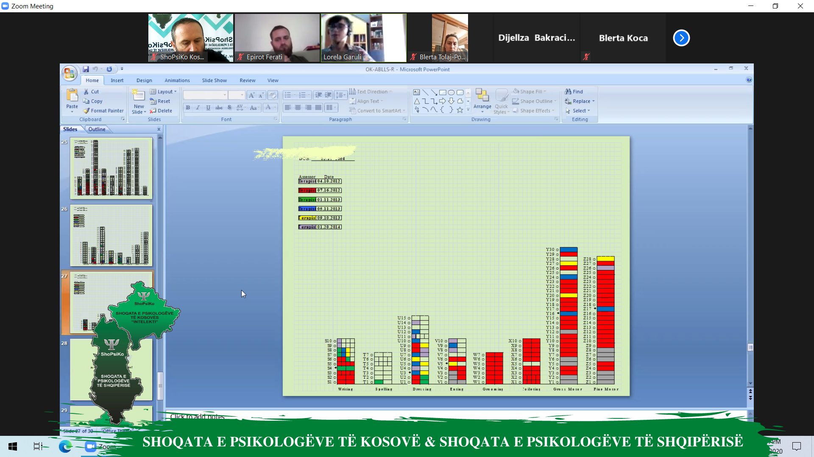The image size is (814, 457).
Task: Click the PowerPoint Help icon
Action: [x=749, y=80]
